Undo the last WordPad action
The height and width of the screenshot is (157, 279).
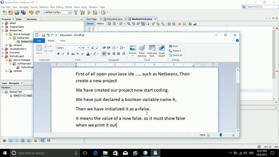click(48, 35)
